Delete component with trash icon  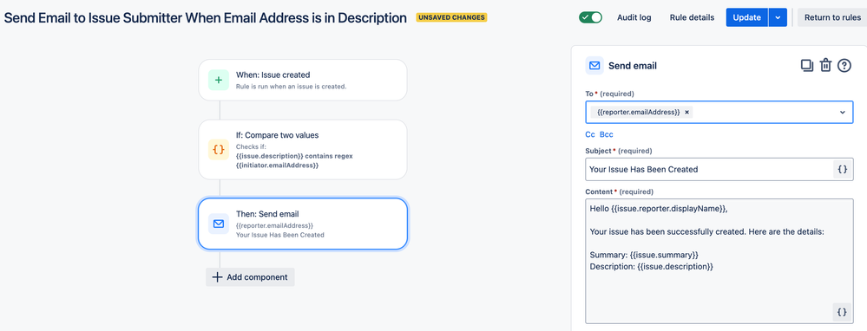click(x=825, y=66)
